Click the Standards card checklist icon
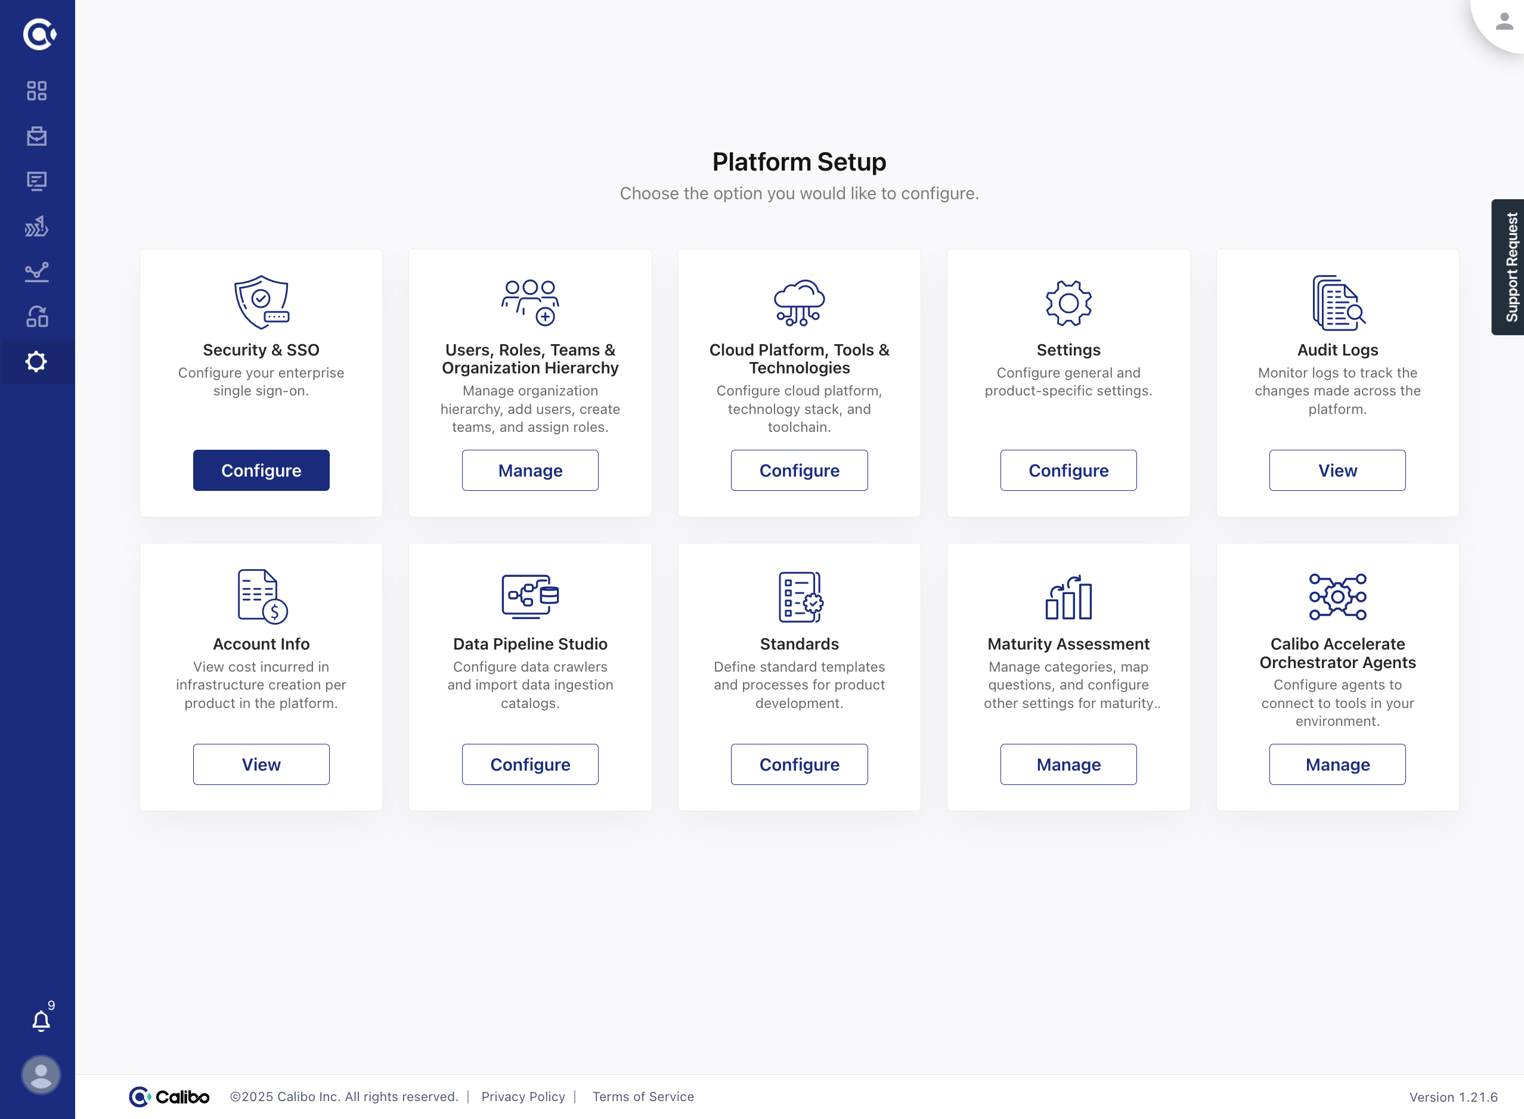 (800, 596)
